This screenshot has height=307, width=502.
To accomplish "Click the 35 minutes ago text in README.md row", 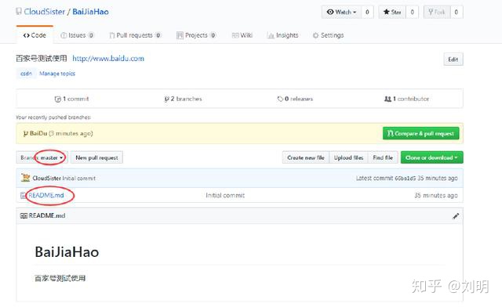I will pyautogui.click(x=436, y=195).
